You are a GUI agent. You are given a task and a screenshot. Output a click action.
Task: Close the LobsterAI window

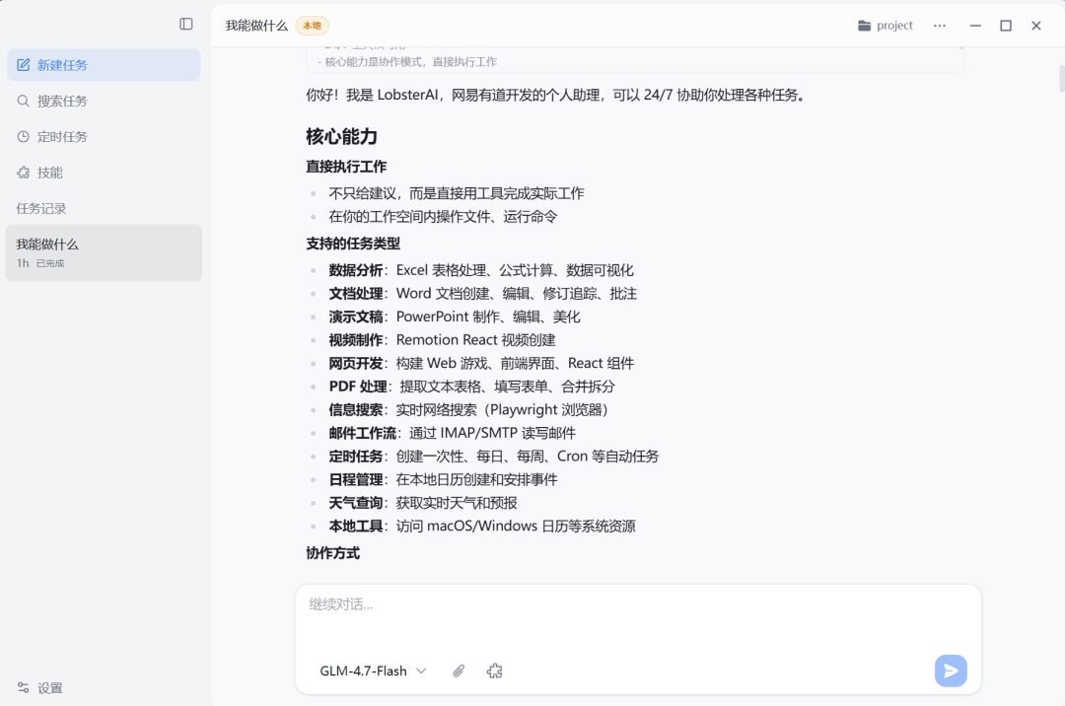(1035, 26)
